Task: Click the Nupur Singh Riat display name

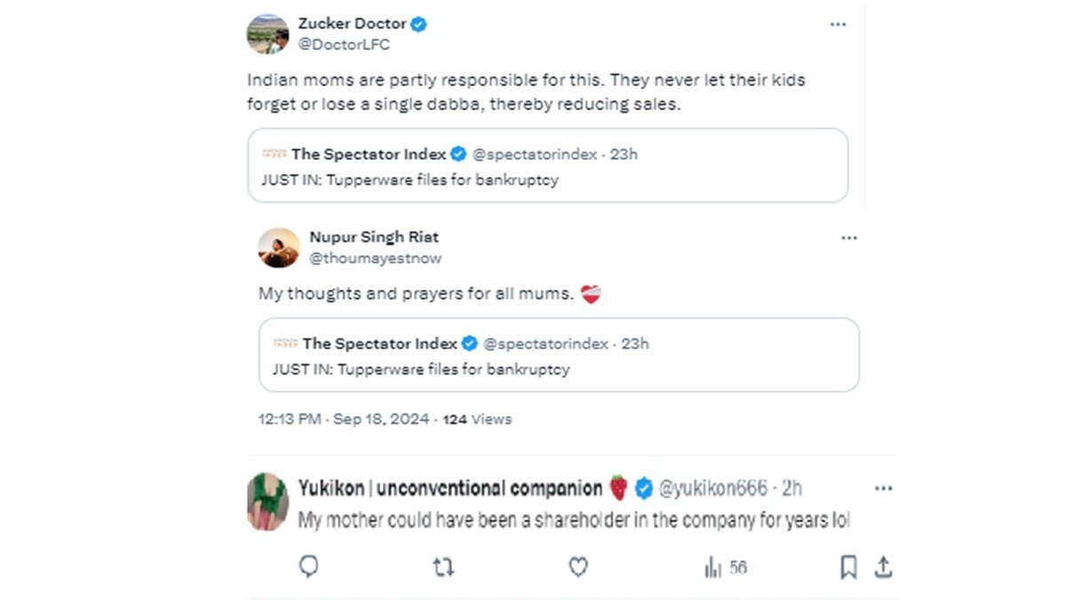Action: 374,237
